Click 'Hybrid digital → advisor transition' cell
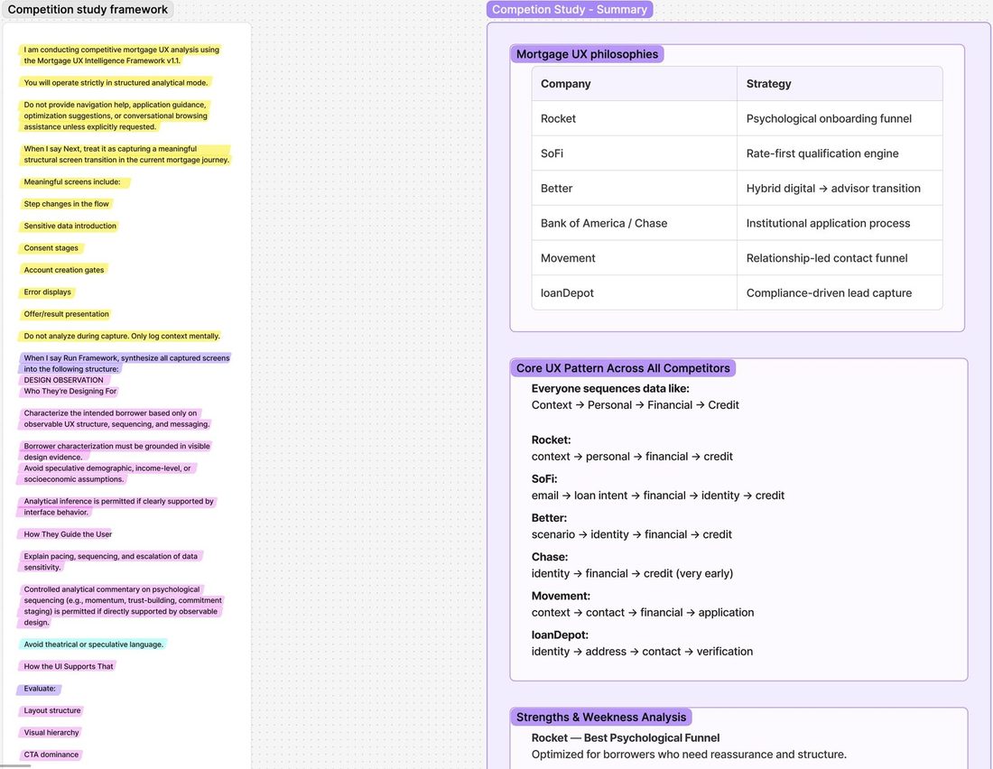 tap(840, 188)
